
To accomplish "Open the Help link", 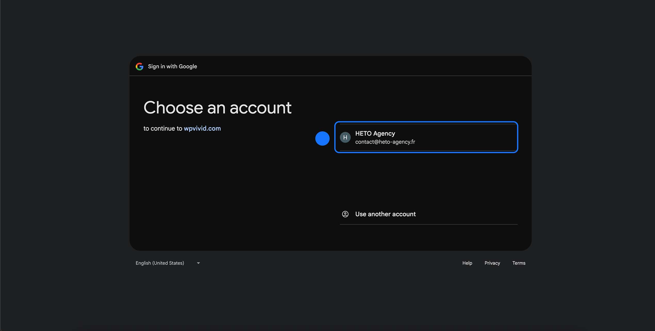I will (467, 263).
